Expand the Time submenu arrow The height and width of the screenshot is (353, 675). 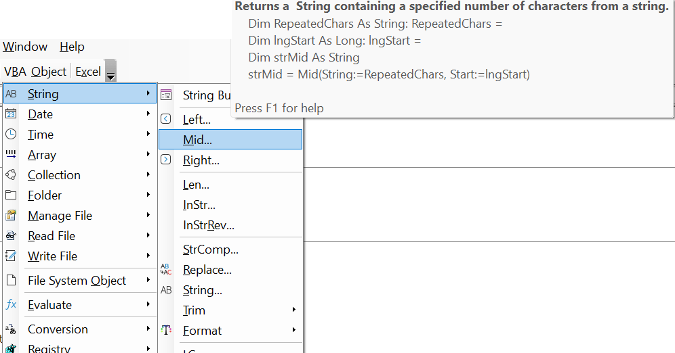pyautogui.click(x=148, y=133)
